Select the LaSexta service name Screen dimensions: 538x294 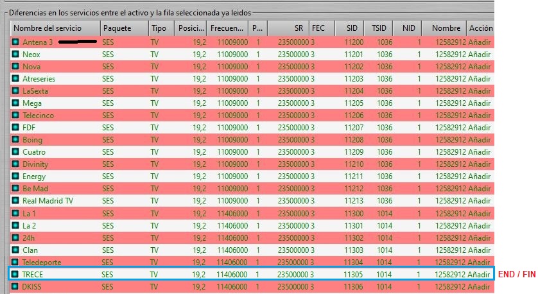click(35, 91)
